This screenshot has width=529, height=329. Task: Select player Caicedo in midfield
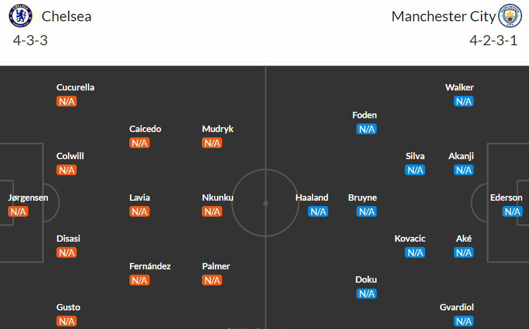pos(145,129)
